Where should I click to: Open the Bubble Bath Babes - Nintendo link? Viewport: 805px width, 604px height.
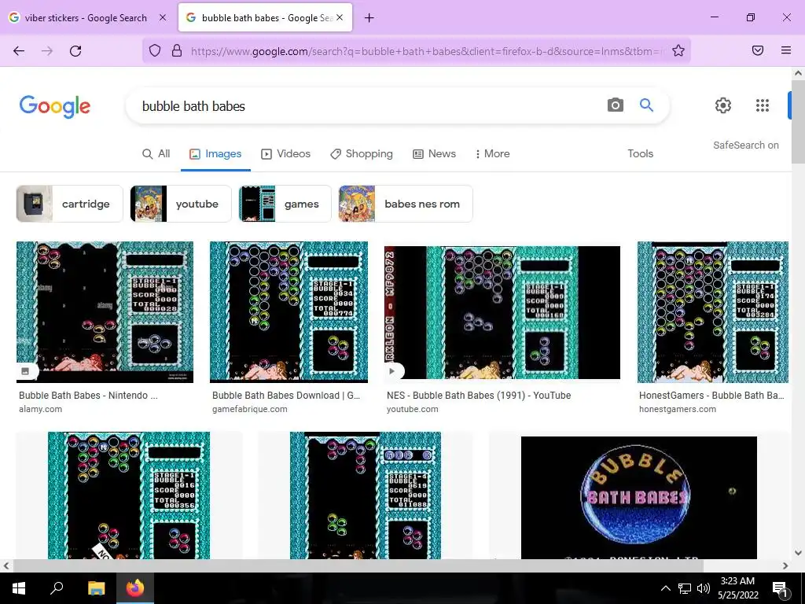[x=88, y=396]
